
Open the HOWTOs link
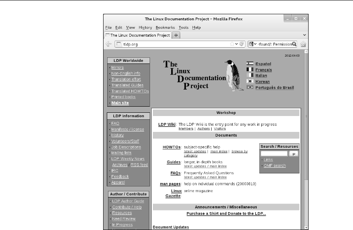(172, 147)
